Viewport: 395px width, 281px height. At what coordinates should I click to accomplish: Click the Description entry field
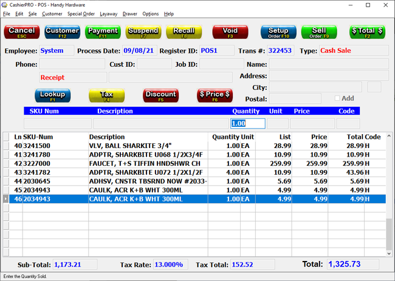(x=161, y=124)
